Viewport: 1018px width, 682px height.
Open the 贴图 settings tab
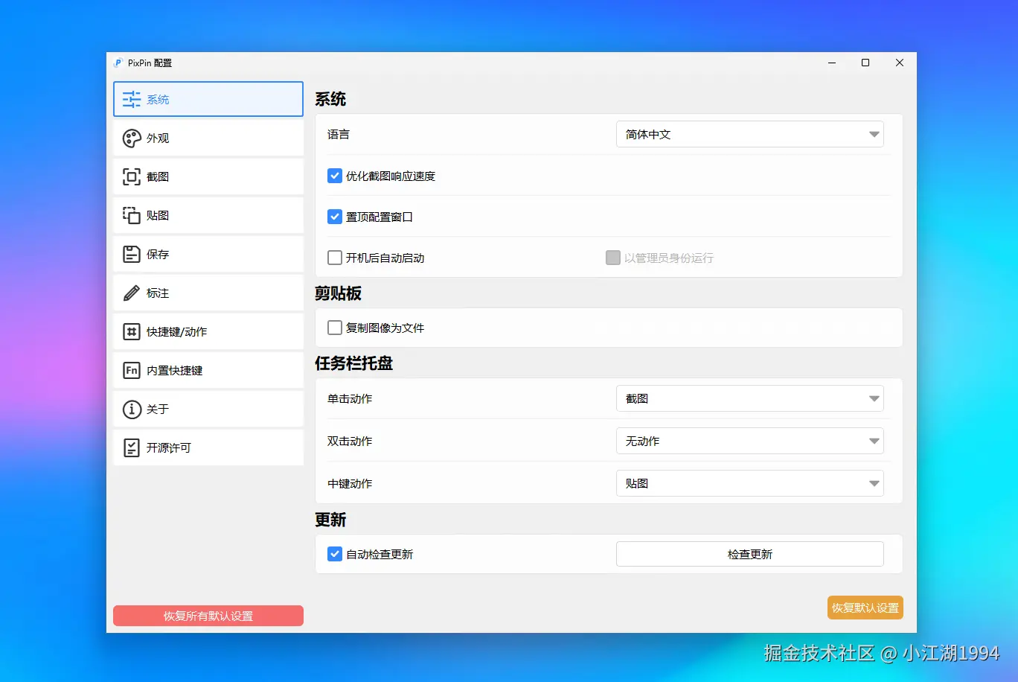pos(208,215)
